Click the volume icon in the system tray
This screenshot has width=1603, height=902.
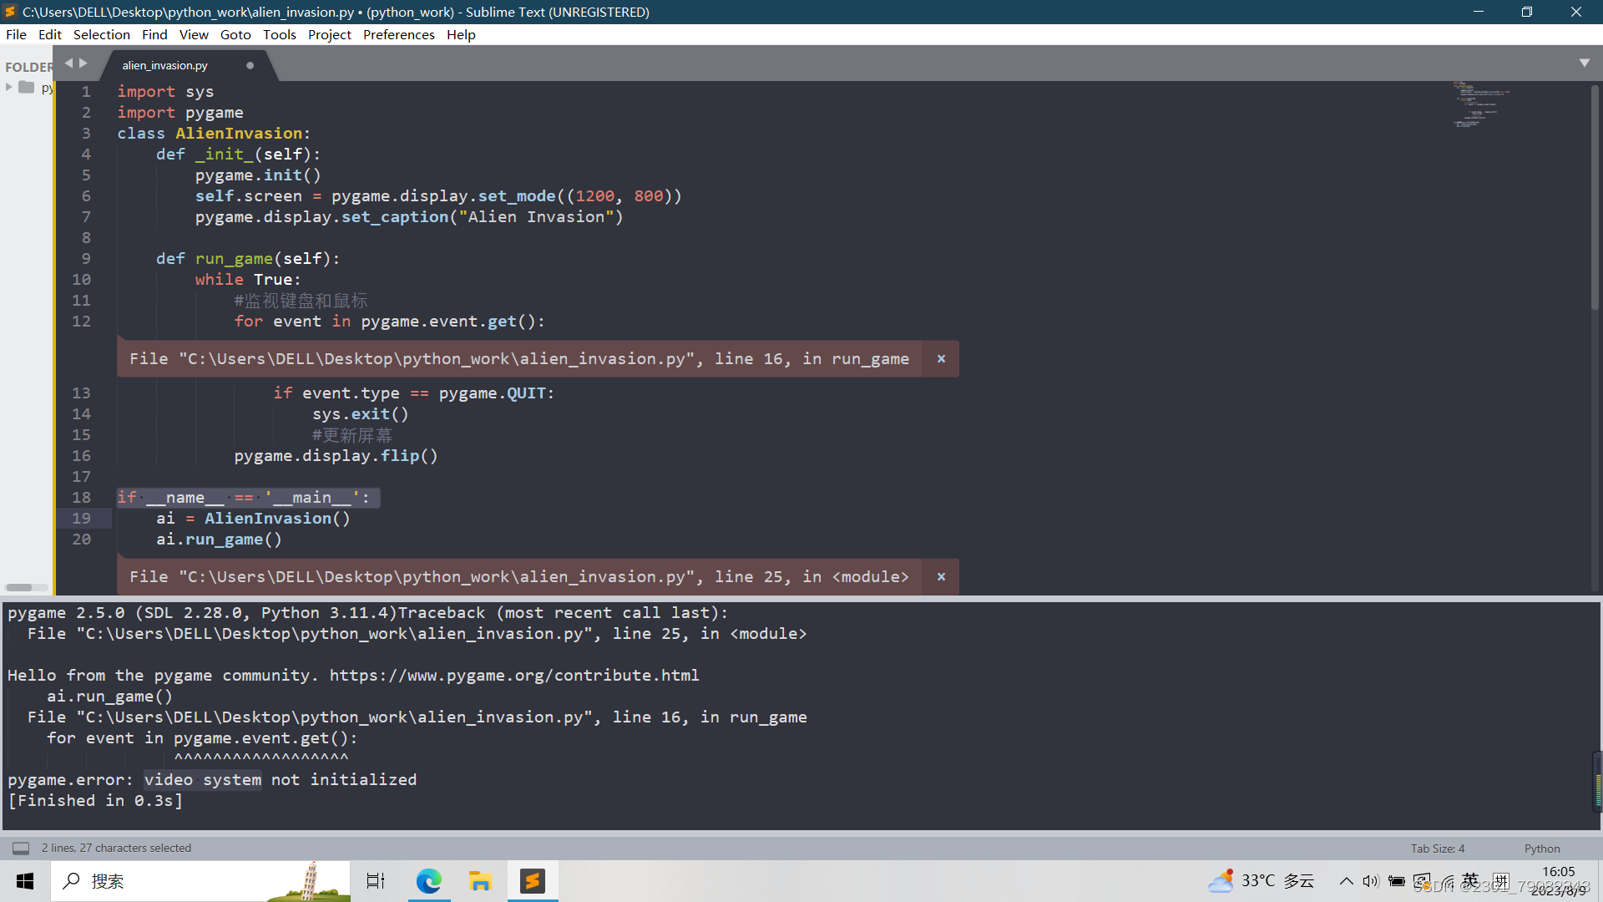point(1372,880)
